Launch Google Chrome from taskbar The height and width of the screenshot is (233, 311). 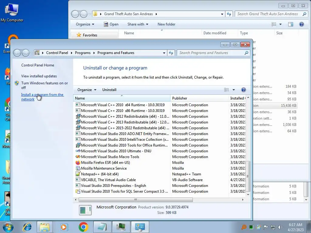83,227
